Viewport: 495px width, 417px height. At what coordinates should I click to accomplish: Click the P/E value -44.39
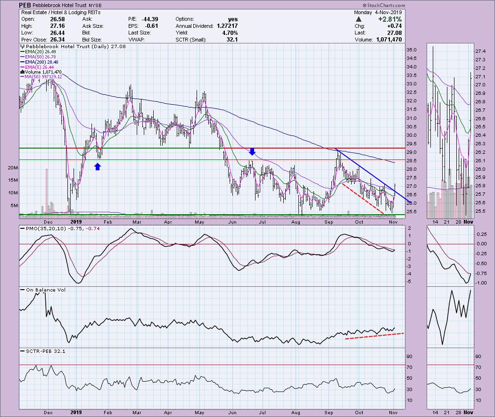pos(150,19)
